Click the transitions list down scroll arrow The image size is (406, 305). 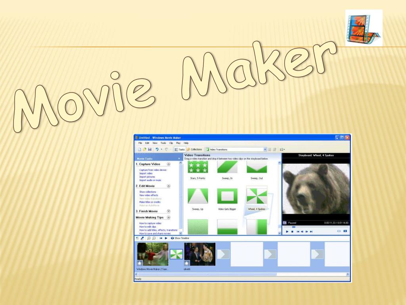pos(280,233)
